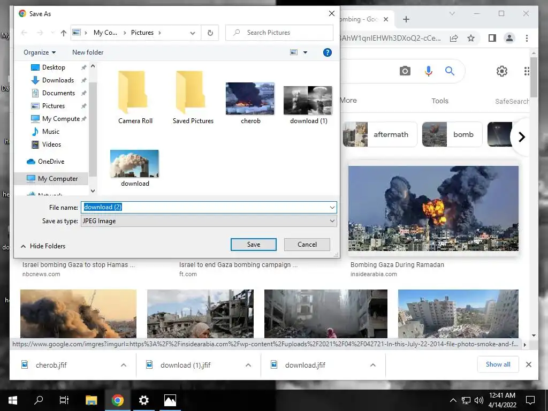Open insidearabia.com source link

pos(374,275)
